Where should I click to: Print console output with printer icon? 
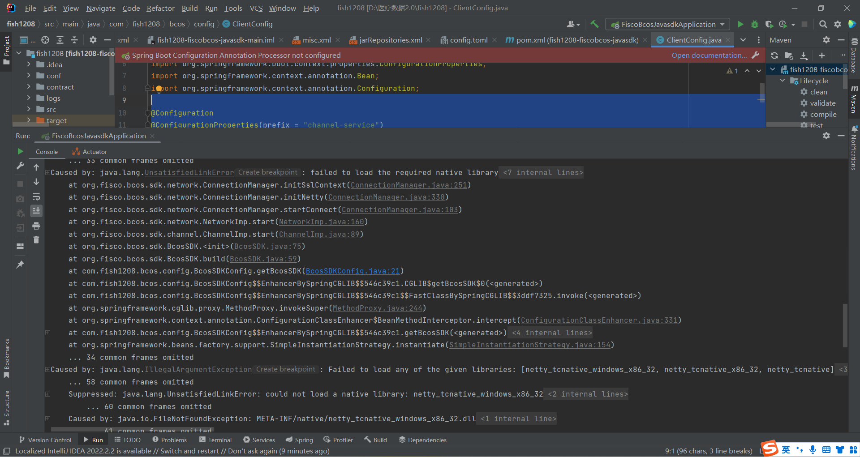pyautogui.click(x=36, y=226)
